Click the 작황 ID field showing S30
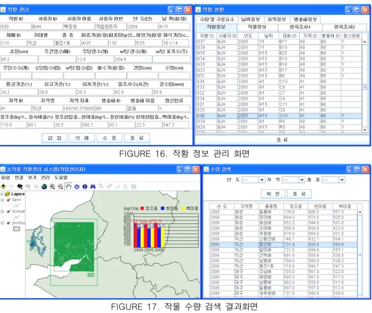The image size is (372, 313). [16, 27]
